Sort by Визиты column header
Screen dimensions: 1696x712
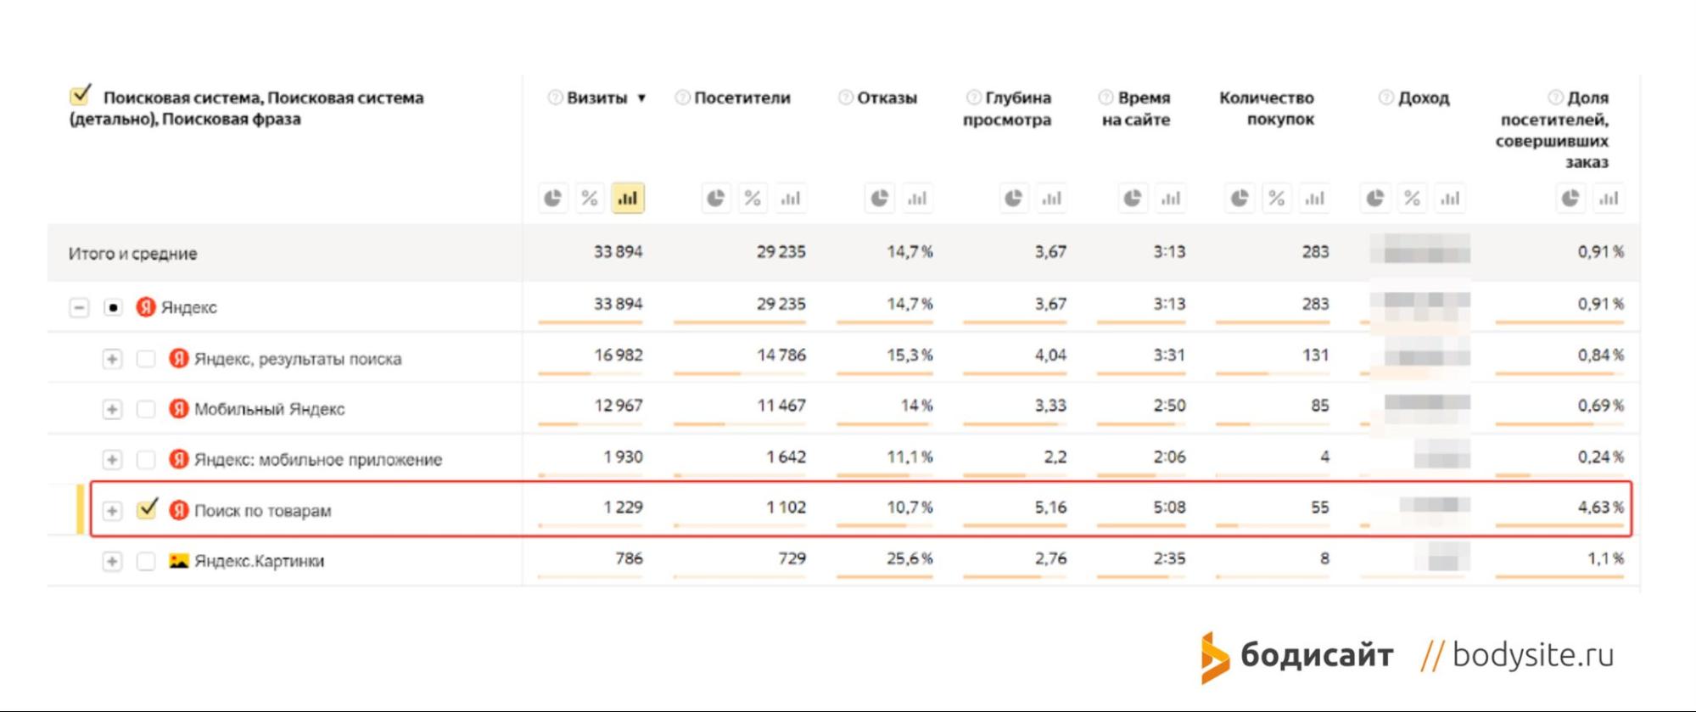[597, 98]
